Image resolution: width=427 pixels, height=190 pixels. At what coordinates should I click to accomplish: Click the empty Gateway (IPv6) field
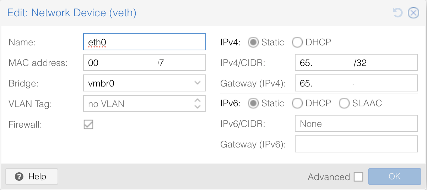[356, 144]
